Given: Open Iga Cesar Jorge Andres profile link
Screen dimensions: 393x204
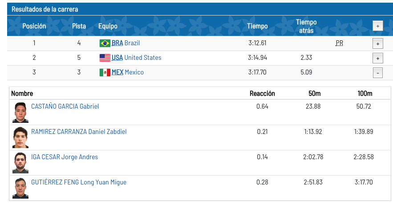Looking at the screenshot, I should [x=65, y=157].
